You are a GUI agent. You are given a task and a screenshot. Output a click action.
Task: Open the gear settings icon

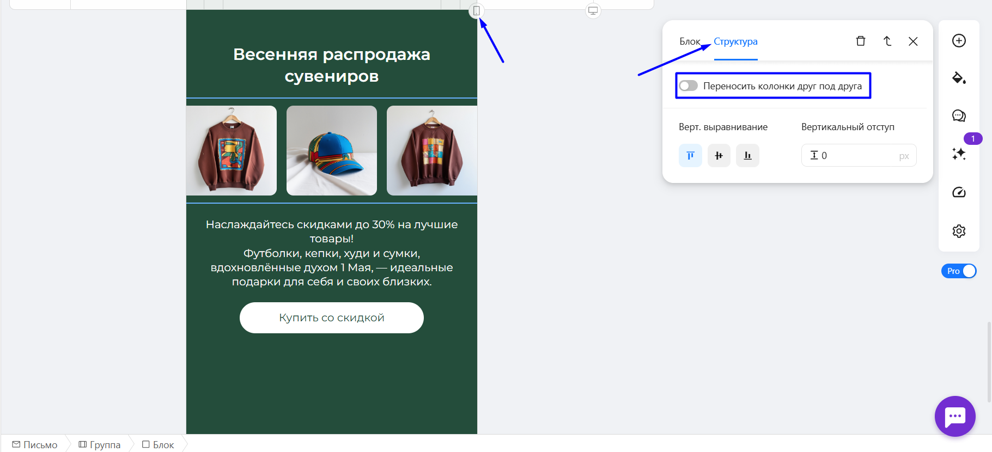pos(959,231)
